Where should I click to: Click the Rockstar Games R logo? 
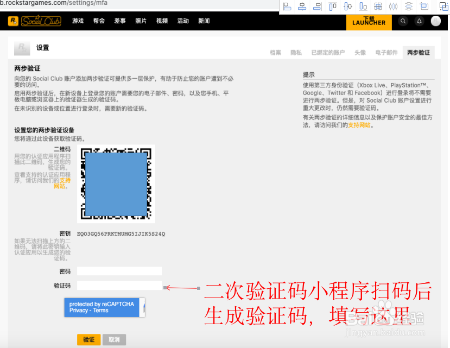13,21
